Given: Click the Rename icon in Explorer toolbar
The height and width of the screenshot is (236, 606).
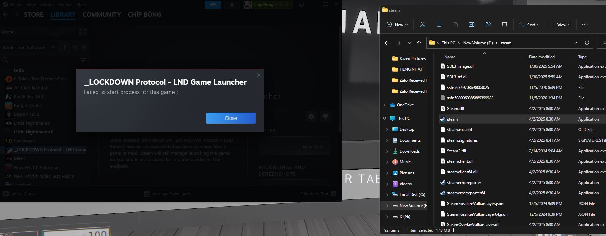Looking at the screenshot, I should coord(472,25).
